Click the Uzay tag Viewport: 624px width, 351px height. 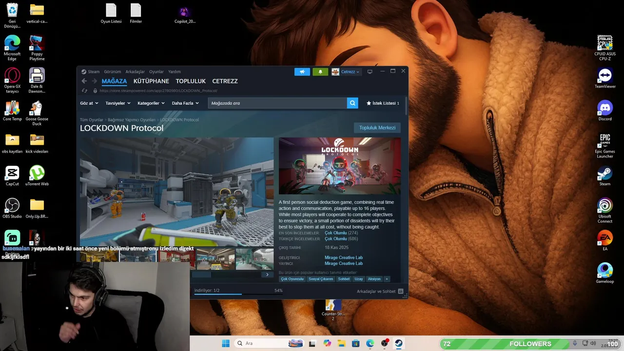(359, 279)
